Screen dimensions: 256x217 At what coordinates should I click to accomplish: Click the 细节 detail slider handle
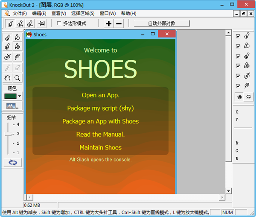pos(9,134)
